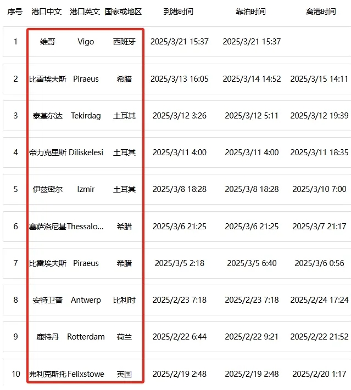Click the 到港时间 column header
The height and width of the screenshot is (390, 351).
pos(179,12)
